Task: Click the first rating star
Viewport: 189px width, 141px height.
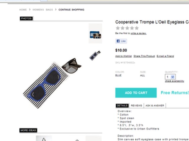Action: 118,28
